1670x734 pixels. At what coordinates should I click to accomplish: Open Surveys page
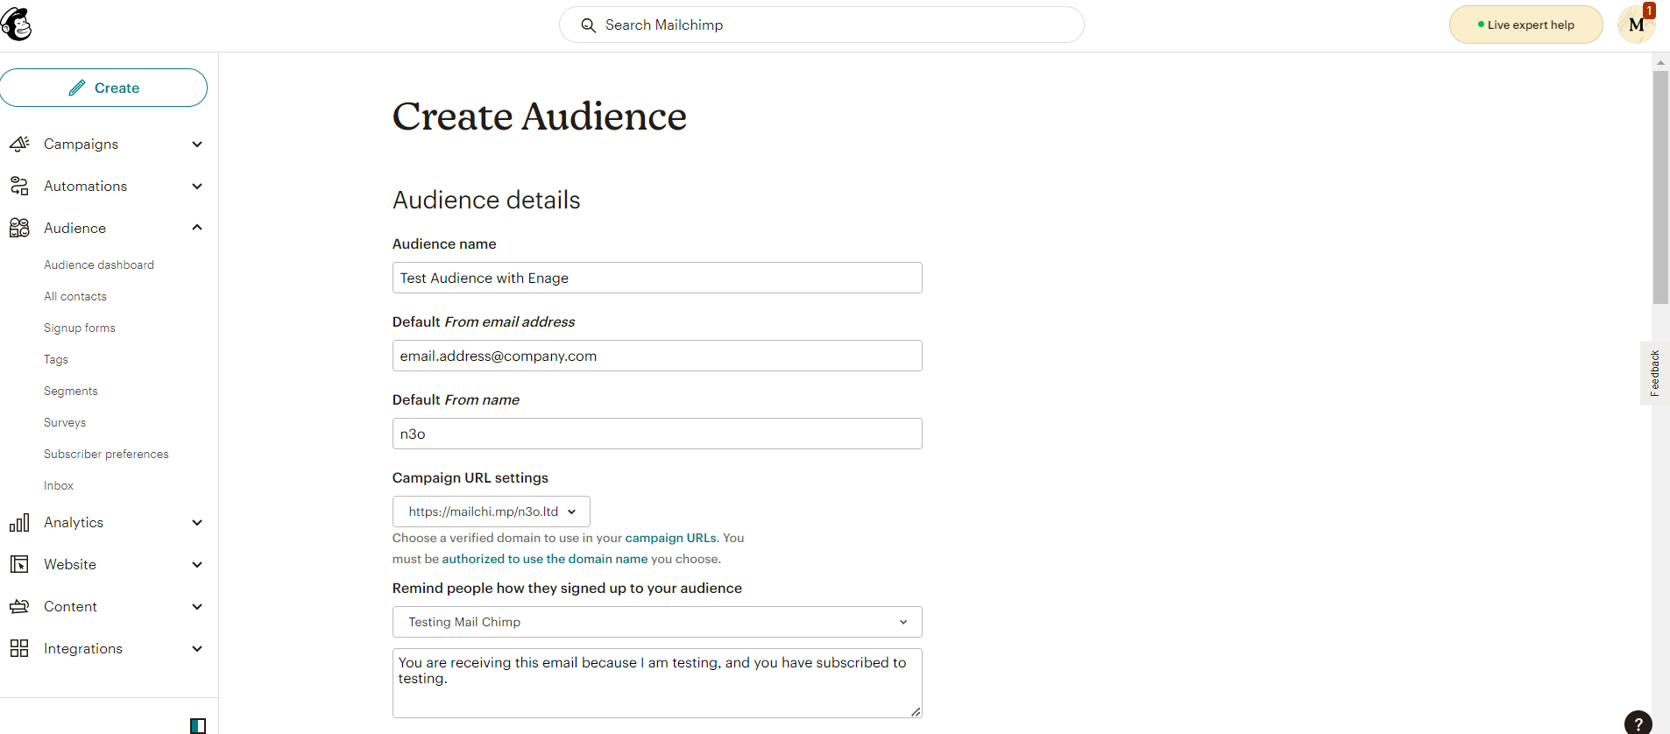65,422
